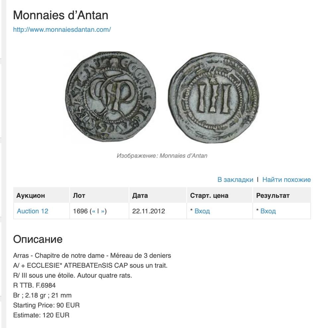Click the Лот column header
The image size is (317, 328).
click(79, 195)
